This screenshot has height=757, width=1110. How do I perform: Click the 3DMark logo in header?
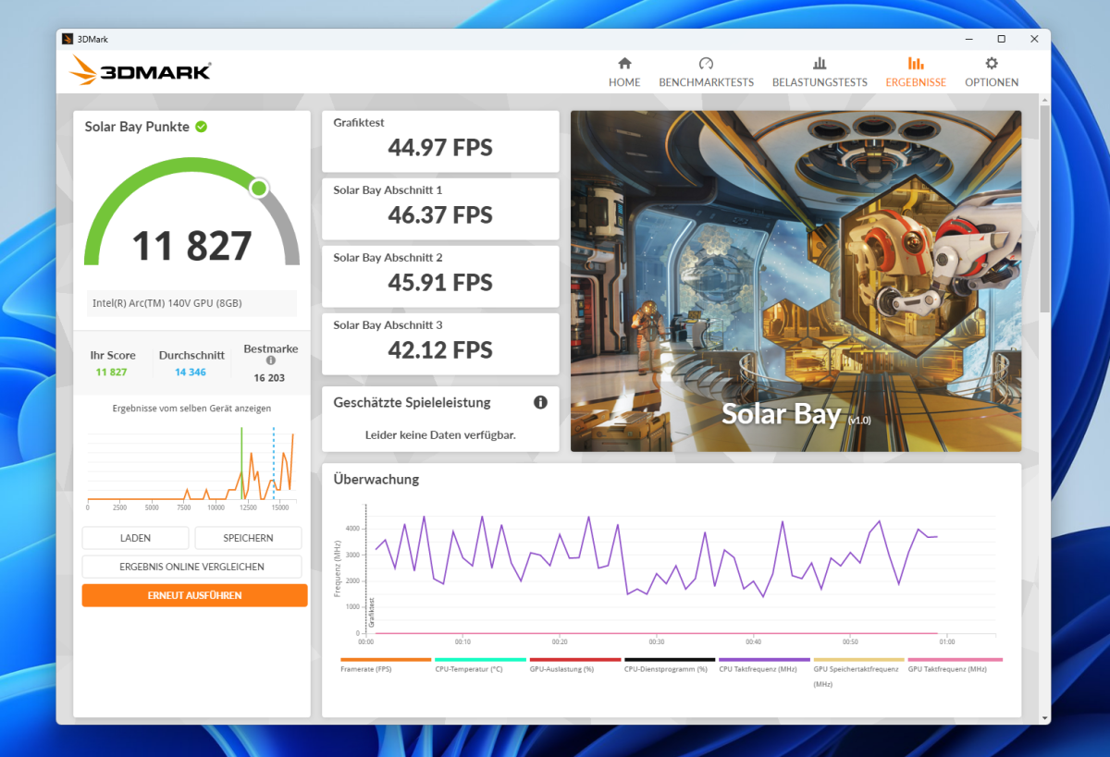point(141,71)
